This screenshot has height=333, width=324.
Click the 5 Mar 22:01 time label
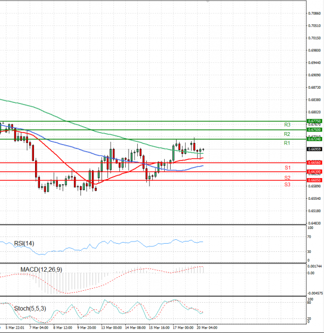pos(15,328)
